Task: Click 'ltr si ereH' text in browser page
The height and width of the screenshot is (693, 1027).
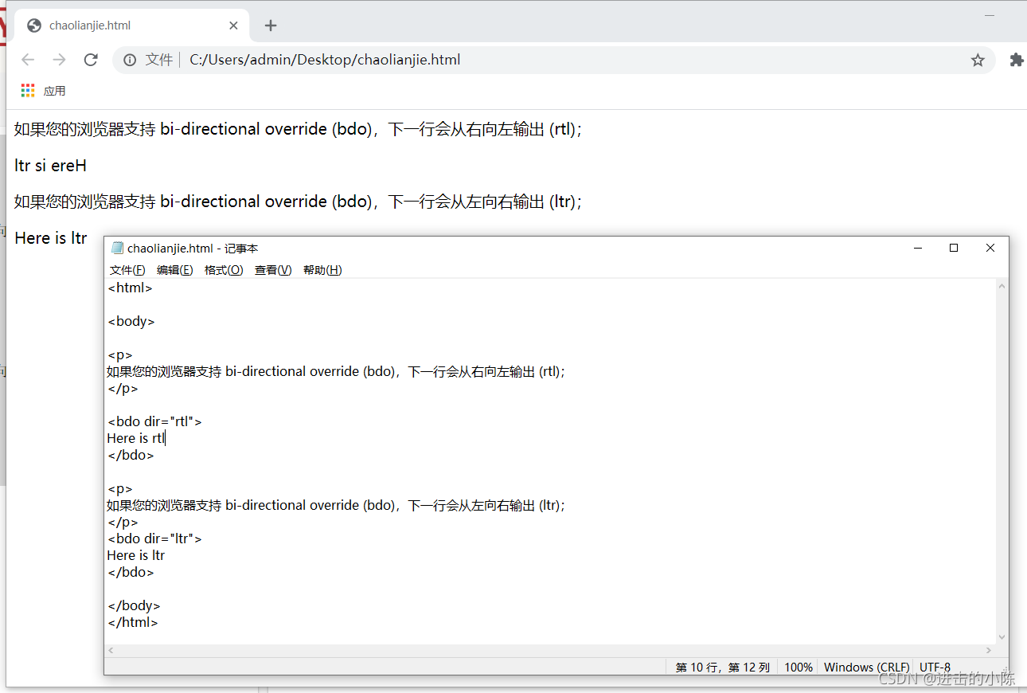Action: click(50, 166)
